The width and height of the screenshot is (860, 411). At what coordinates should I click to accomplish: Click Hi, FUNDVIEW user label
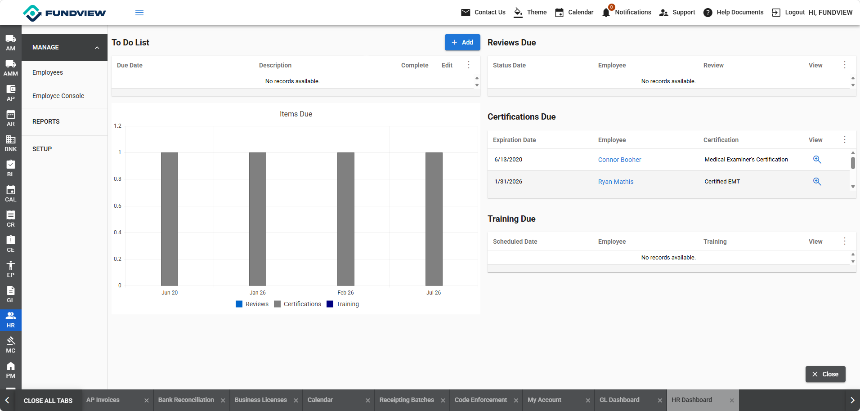[830, 13]
